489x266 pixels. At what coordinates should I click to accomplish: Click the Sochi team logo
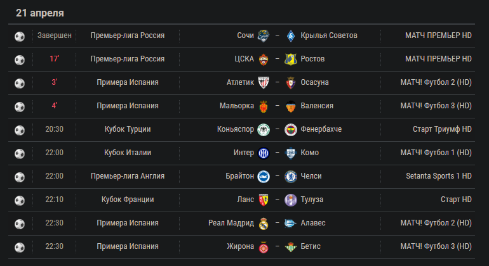264,35
